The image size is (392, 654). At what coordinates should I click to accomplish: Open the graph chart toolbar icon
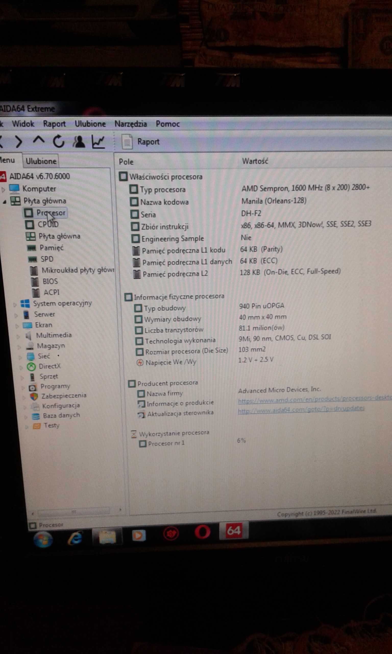[98, 142]
